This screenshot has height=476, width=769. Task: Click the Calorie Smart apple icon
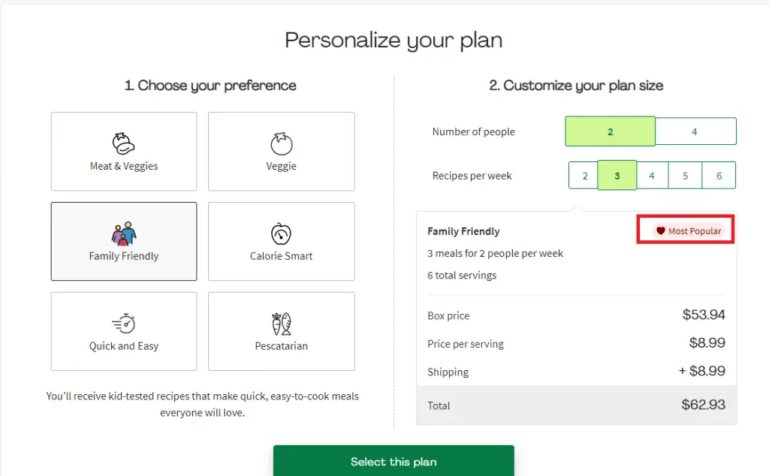tap(281, 233)
